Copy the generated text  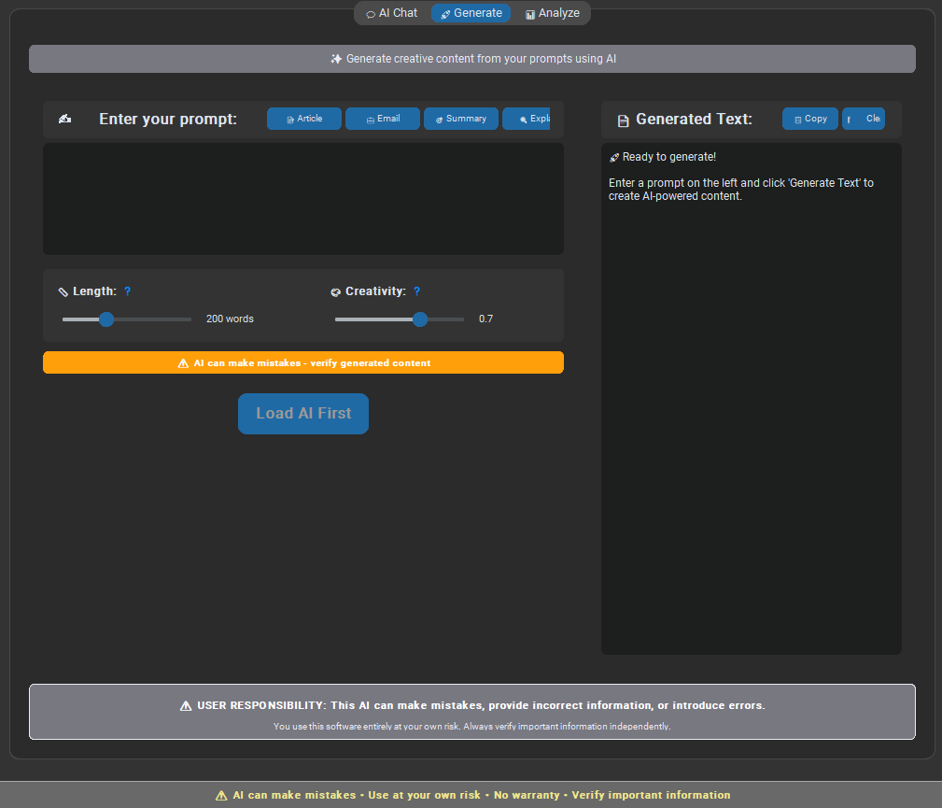click(809, 119)
